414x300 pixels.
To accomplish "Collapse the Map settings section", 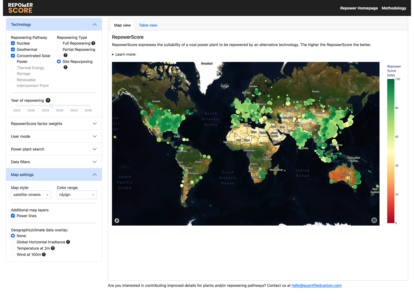I will 54,175.
